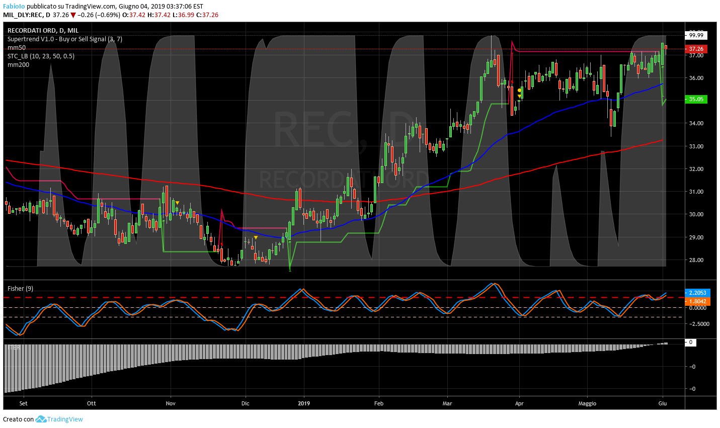Screen dimensions: 720x428
Task: Click the 30.00 price axis label
Action: (696, 214)
